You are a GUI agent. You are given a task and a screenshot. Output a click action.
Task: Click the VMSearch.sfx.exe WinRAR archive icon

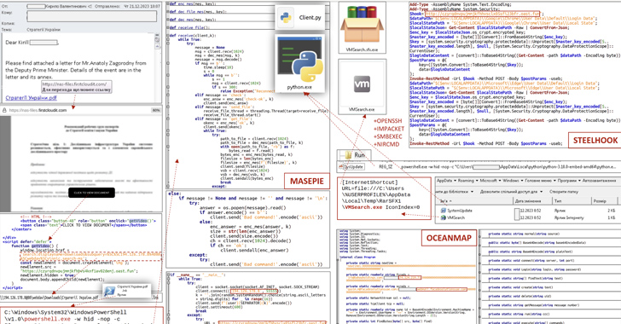362,25
